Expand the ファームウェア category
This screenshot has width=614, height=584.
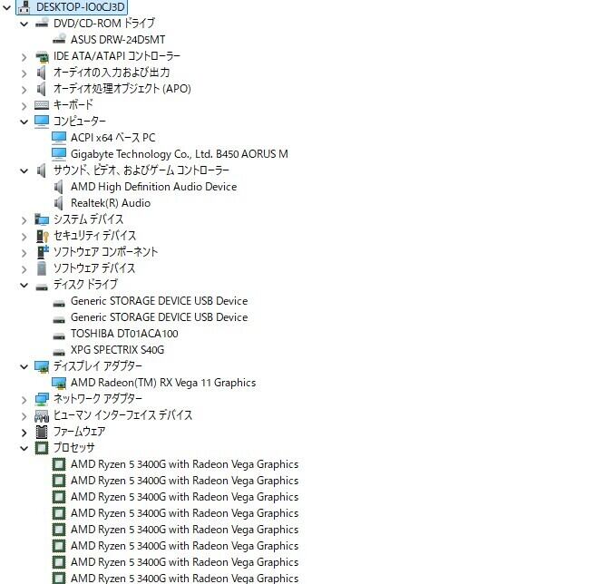24,433
